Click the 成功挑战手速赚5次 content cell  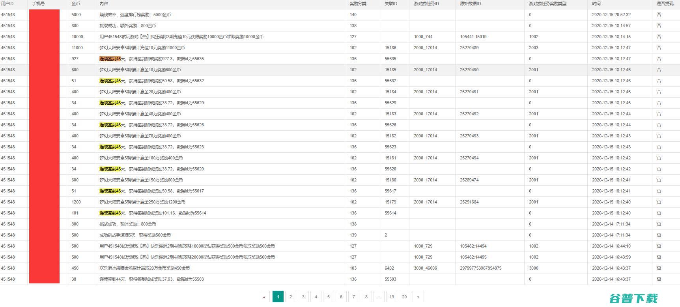point(135,235)
